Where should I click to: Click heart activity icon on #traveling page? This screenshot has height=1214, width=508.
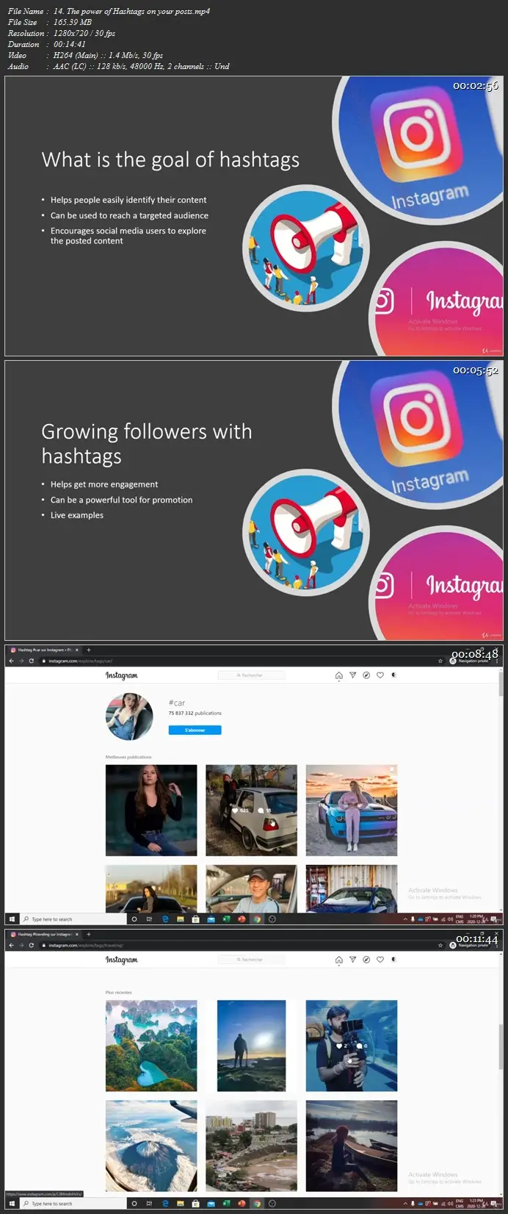380,960
